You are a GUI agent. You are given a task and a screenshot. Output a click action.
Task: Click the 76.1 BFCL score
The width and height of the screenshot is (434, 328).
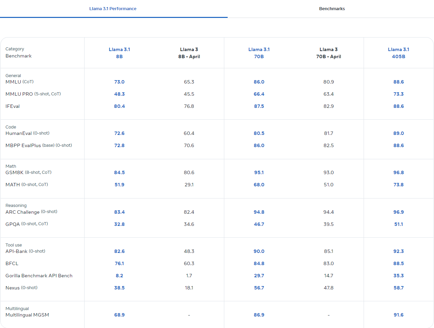[119, 263]
